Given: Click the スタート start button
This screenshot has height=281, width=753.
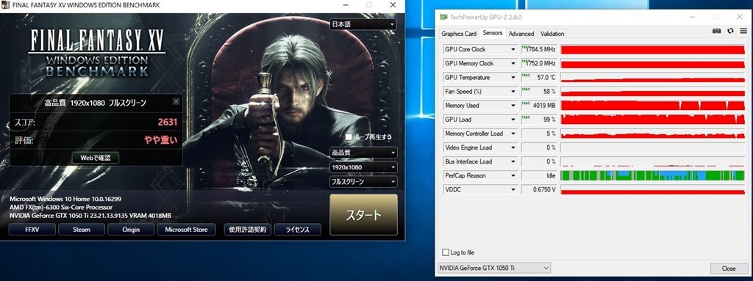Looking at the screenshot, I should pos(363,215).
